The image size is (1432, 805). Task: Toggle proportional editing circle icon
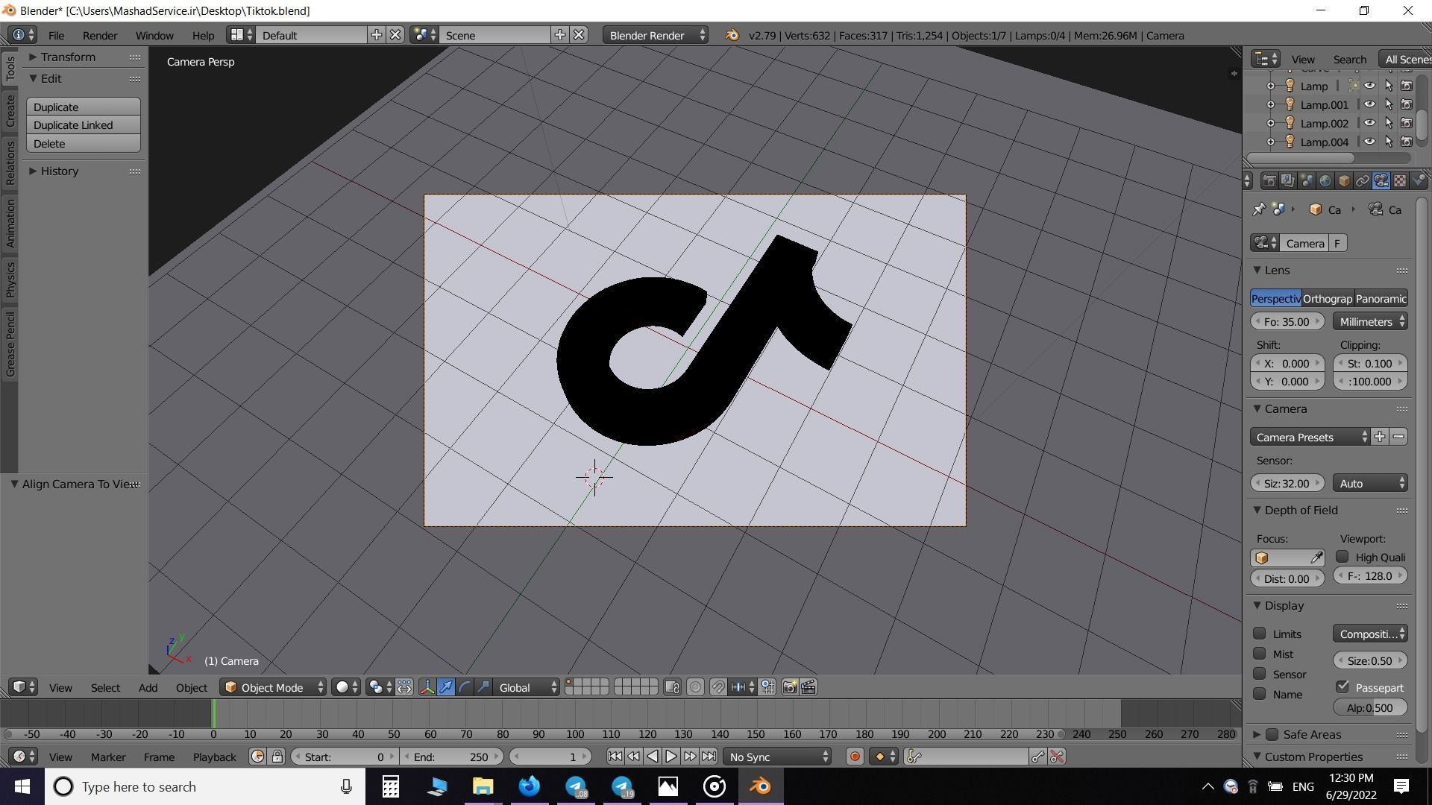click(695, 687)
